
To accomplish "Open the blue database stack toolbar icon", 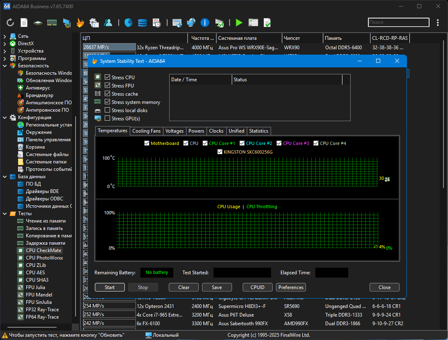I will (x=142, y=23).
